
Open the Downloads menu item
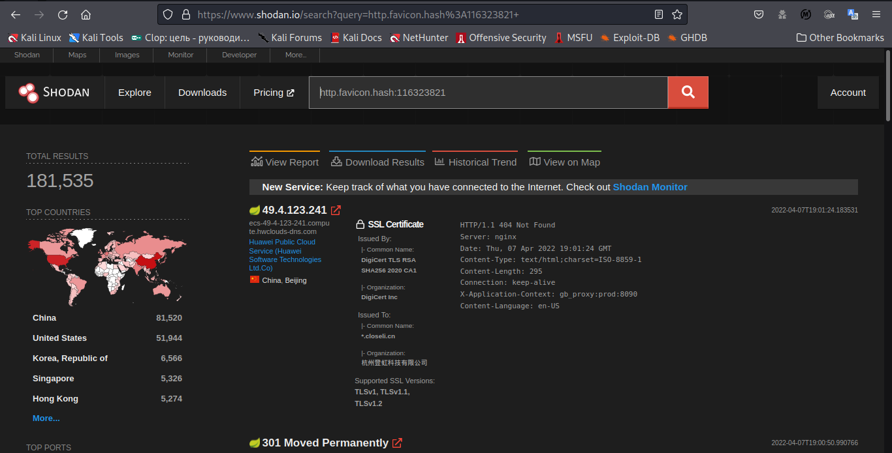202,93
